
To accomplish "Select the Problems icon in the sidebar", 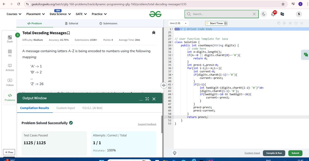I will point(10,96).
